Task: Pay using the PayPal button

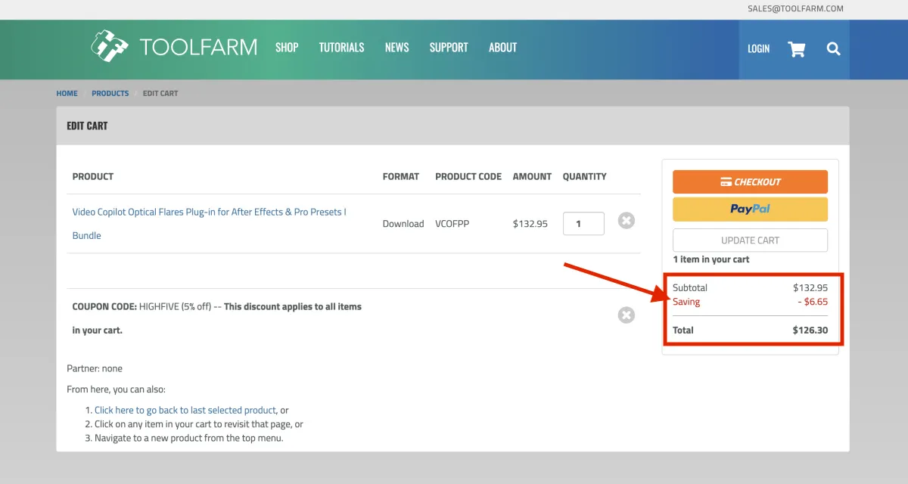Action: point(750,209)
